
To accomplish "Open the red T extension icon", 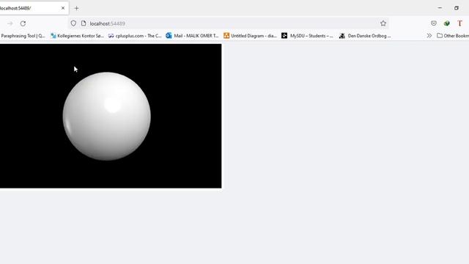I will coord(459,23).
